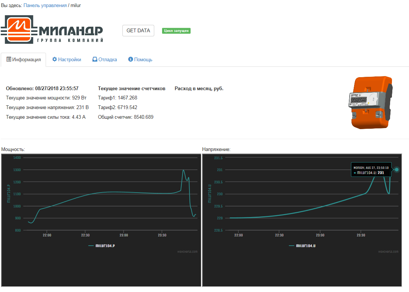Open the Настройки tab
This screenshot has width=409, height=292.
(x=67, y=59)
